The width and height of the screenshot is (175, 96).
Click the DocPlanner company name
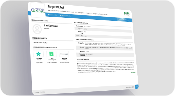(39, 58)
